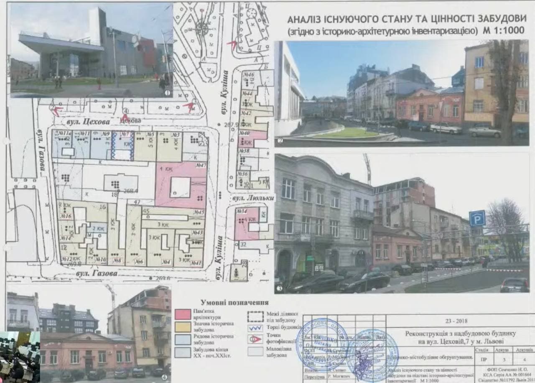Click the compass rose on the map
535x383 pixels.
point(202,28)
